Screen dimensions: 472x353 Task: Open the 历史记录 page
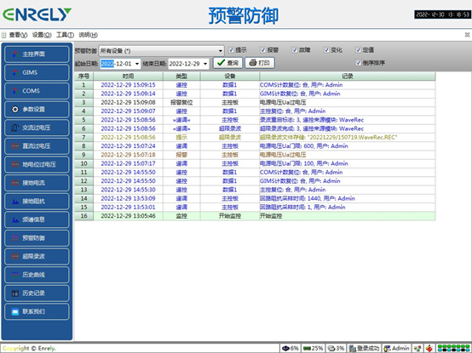coord(37,293)
